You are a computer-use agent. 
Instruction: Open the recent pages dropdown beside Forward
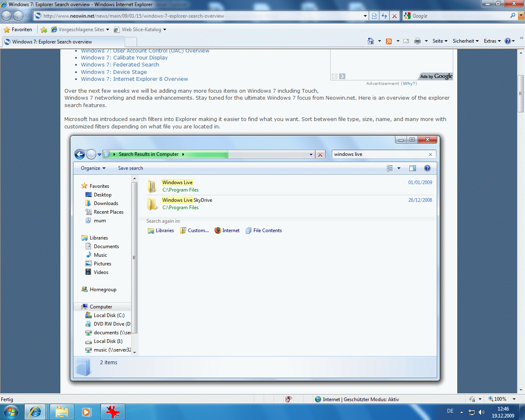[27, 16]
